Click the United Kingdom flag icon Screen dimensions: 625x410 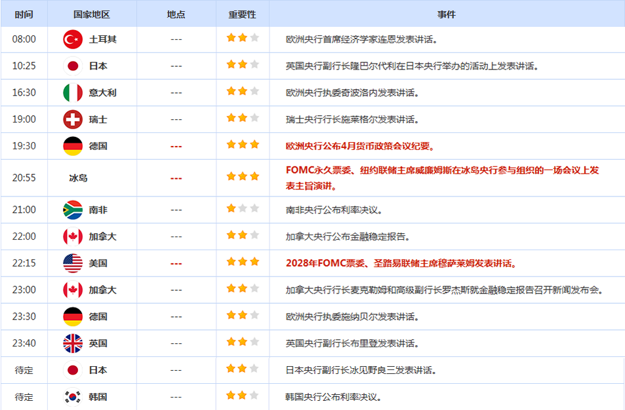point(73,343)
